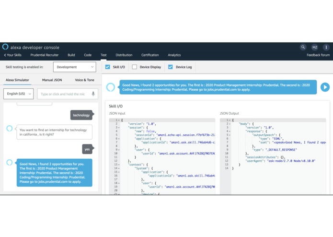Image resolution: width=333 pixels, height=237 pixels.
Task: Open the vertical dots more menu
Action: click(326, 47)
